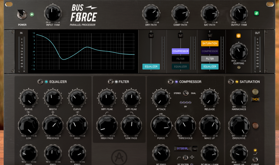Mute the dry path with its M button
This screenshot has height=165, width=279.
tap(151, 36)
